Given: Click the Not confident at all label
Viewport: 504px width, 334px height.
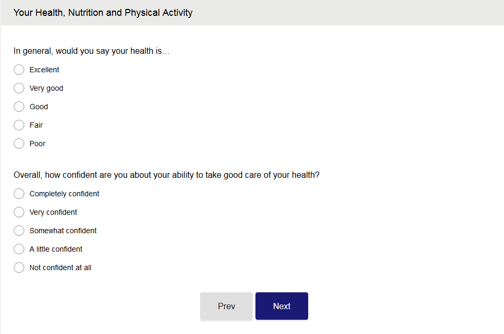Looking at the screenshot, I should coord(60,268).
